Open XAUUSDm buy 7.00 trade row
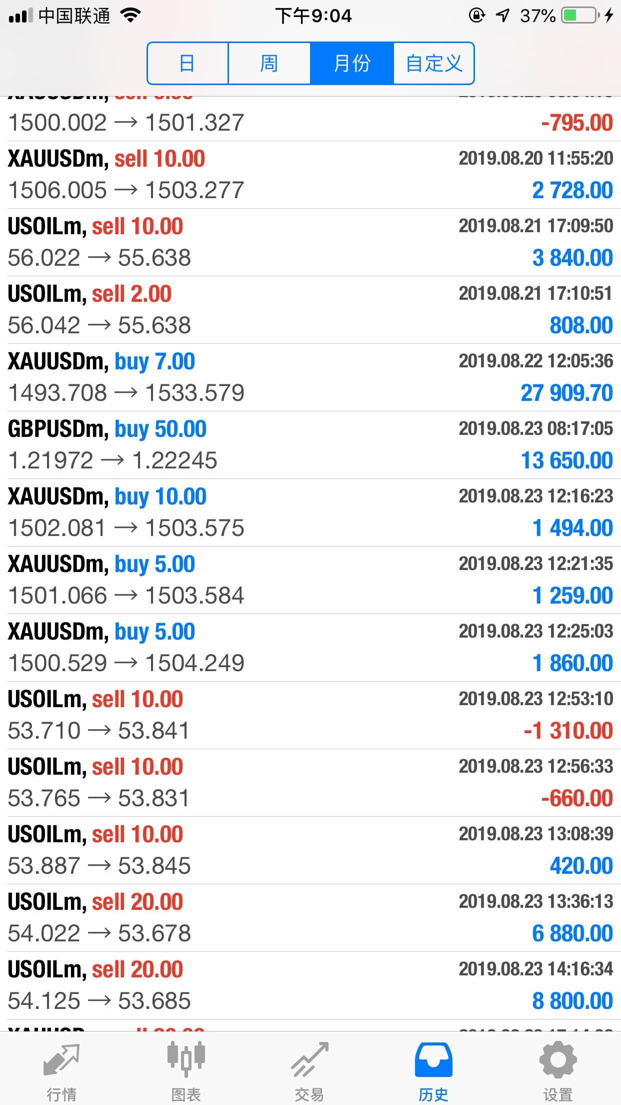 [310, 377]
